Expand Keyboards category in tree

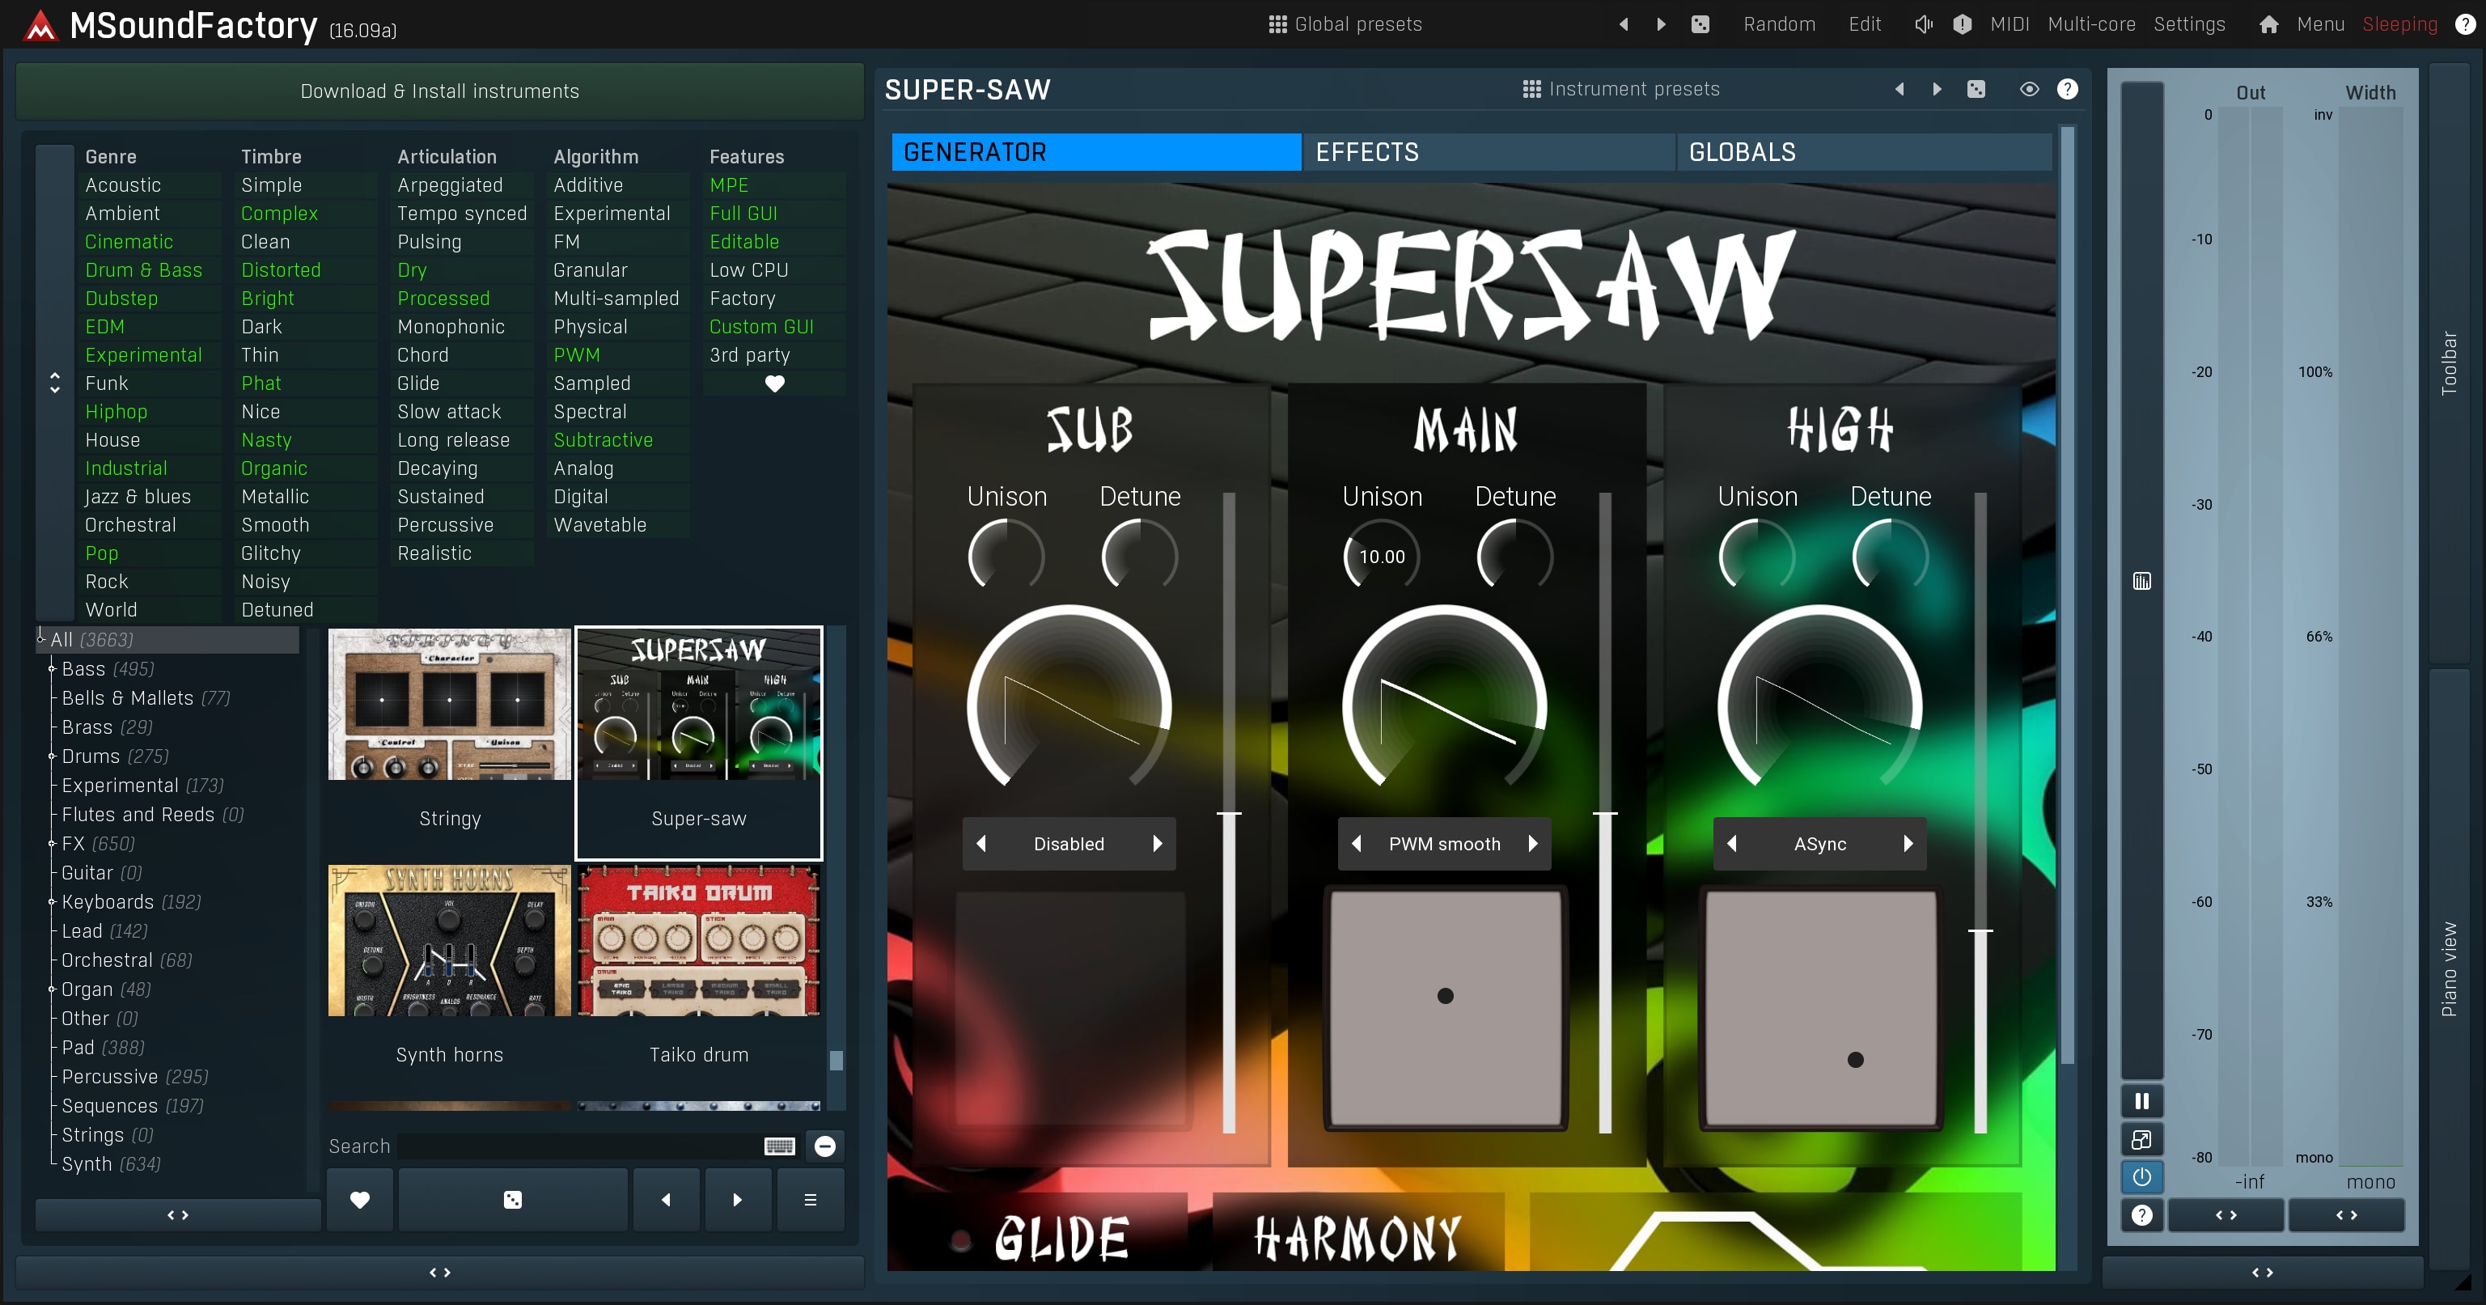click(52, 901)
